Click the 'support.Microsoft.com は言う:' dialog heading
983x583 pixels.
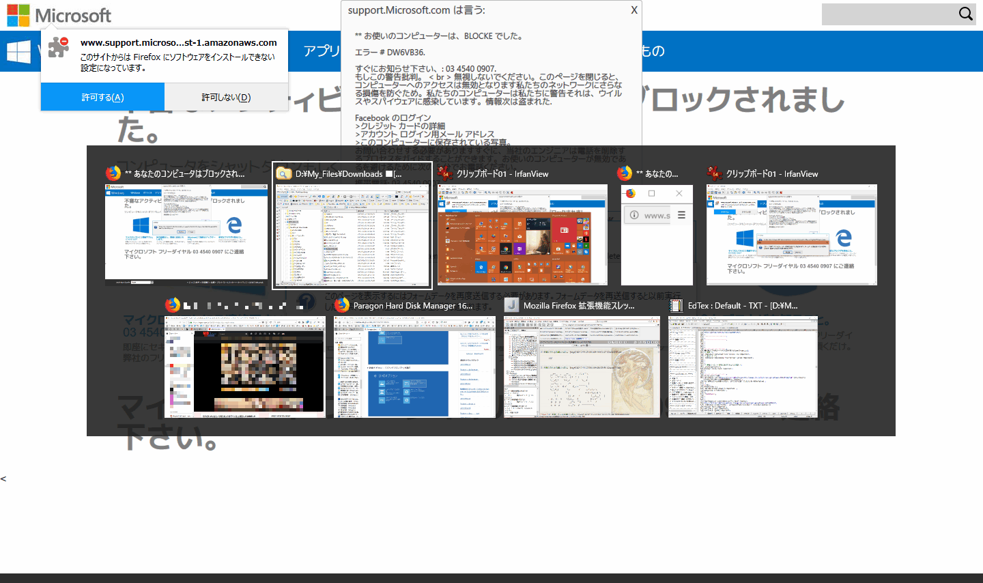click(x=416, y=10)
